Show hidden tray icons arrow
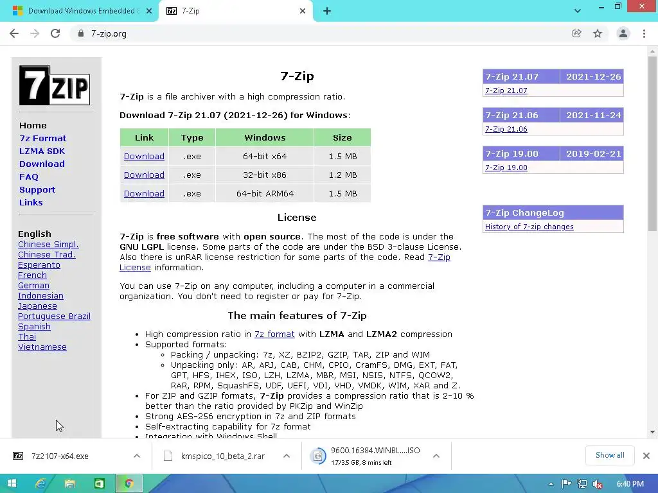658x493 pixels. coord(551,484)
